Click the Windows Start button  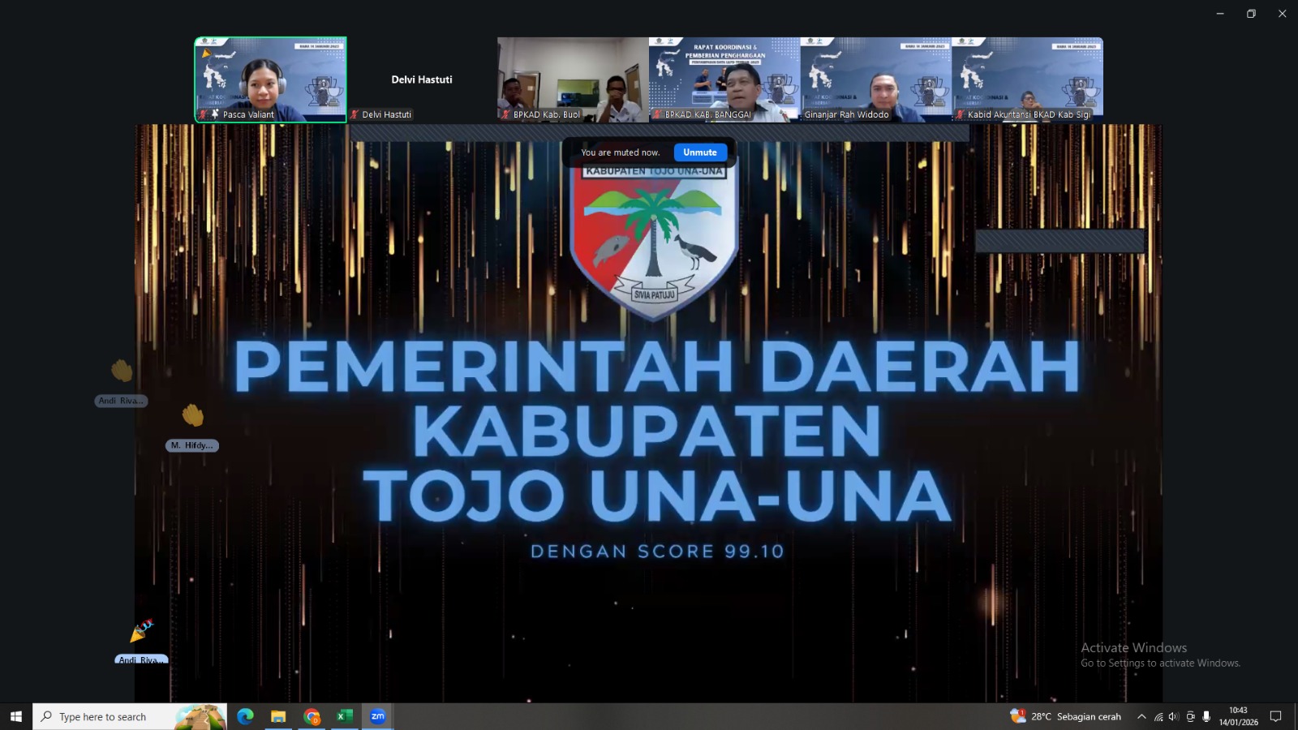point(15,716)
